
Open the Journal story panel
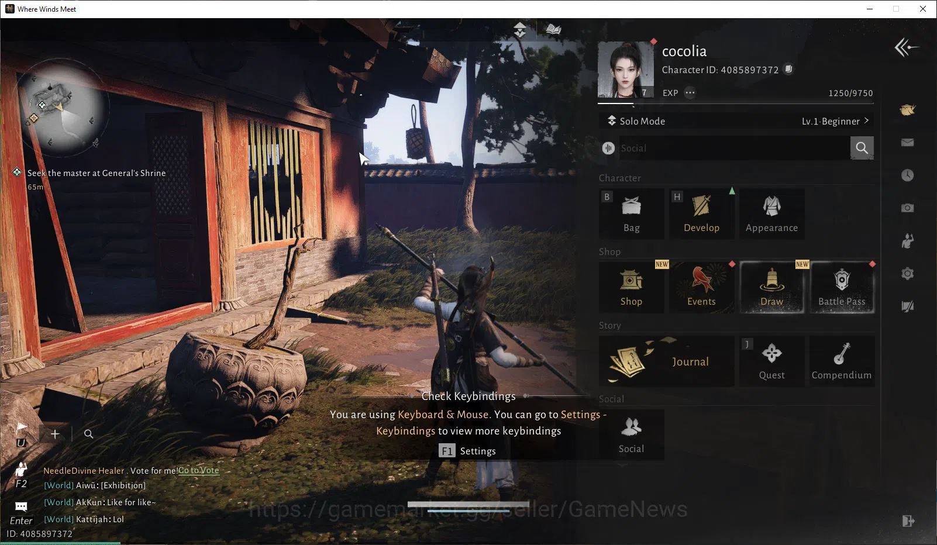tap(667, 361)
